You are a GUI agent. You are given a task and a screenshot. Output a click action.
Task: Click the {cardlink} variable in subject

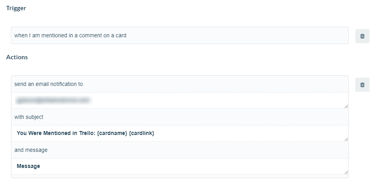click(x=142, y=133)
